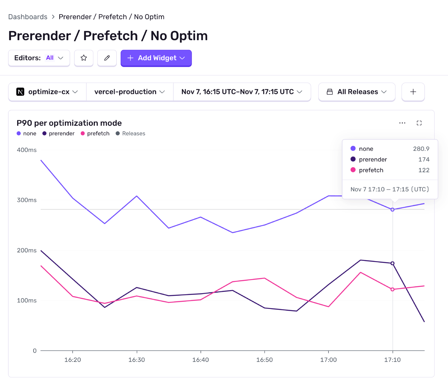This screenshot has width=448, height=385.
Task: Open the vercel-production environment selector
Action: coord(129,92)
